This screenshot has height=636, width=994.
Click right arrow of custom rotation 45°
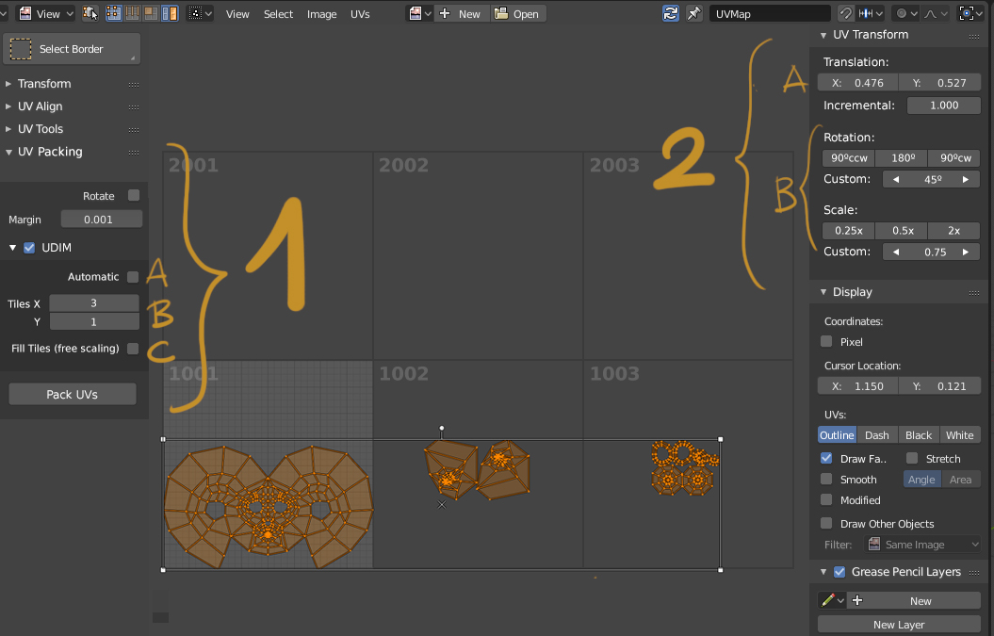point(966,179)
